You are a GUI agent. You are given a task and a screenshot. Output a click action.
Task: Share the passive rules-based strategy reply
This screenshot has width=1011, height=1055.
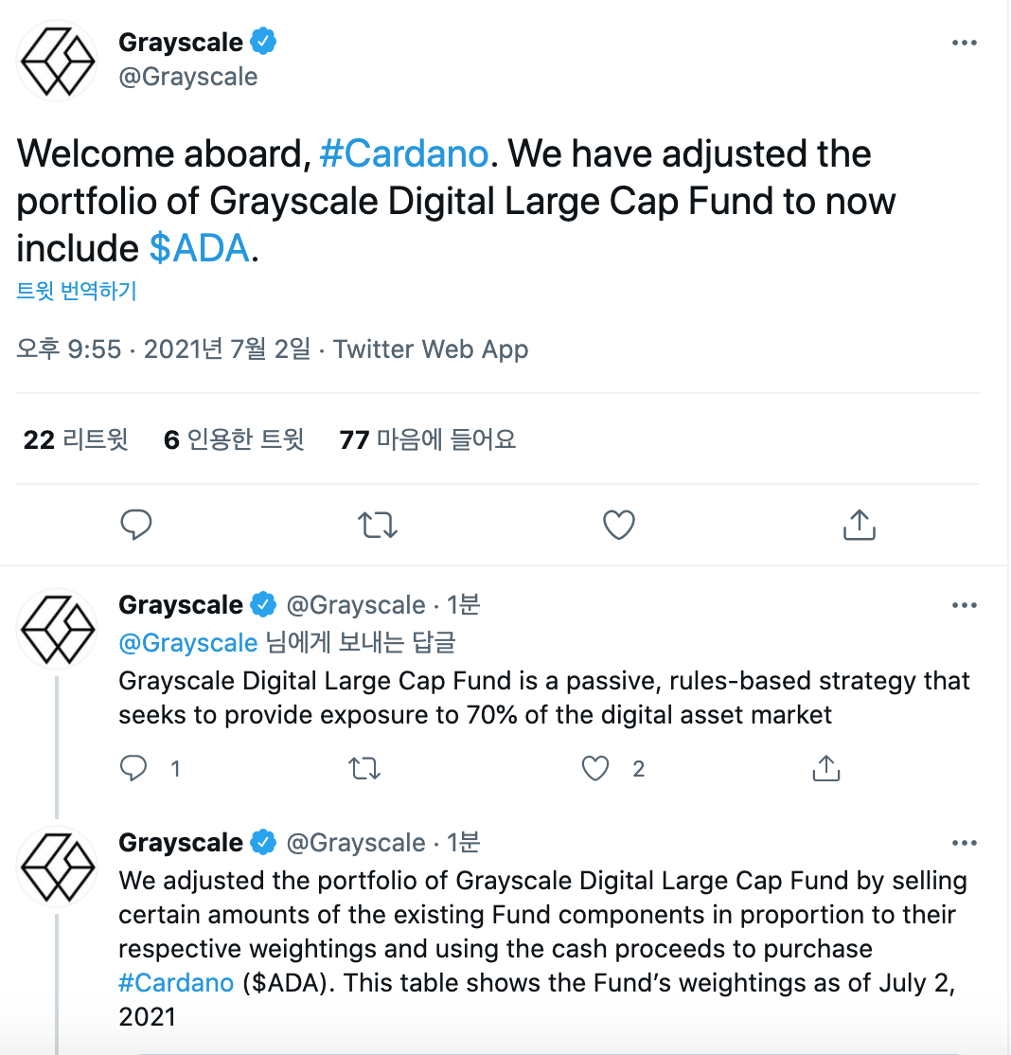pyautogui.click(x=826, y=769)
